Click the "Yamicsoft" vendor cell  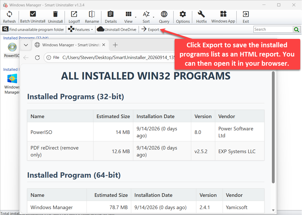244,207
